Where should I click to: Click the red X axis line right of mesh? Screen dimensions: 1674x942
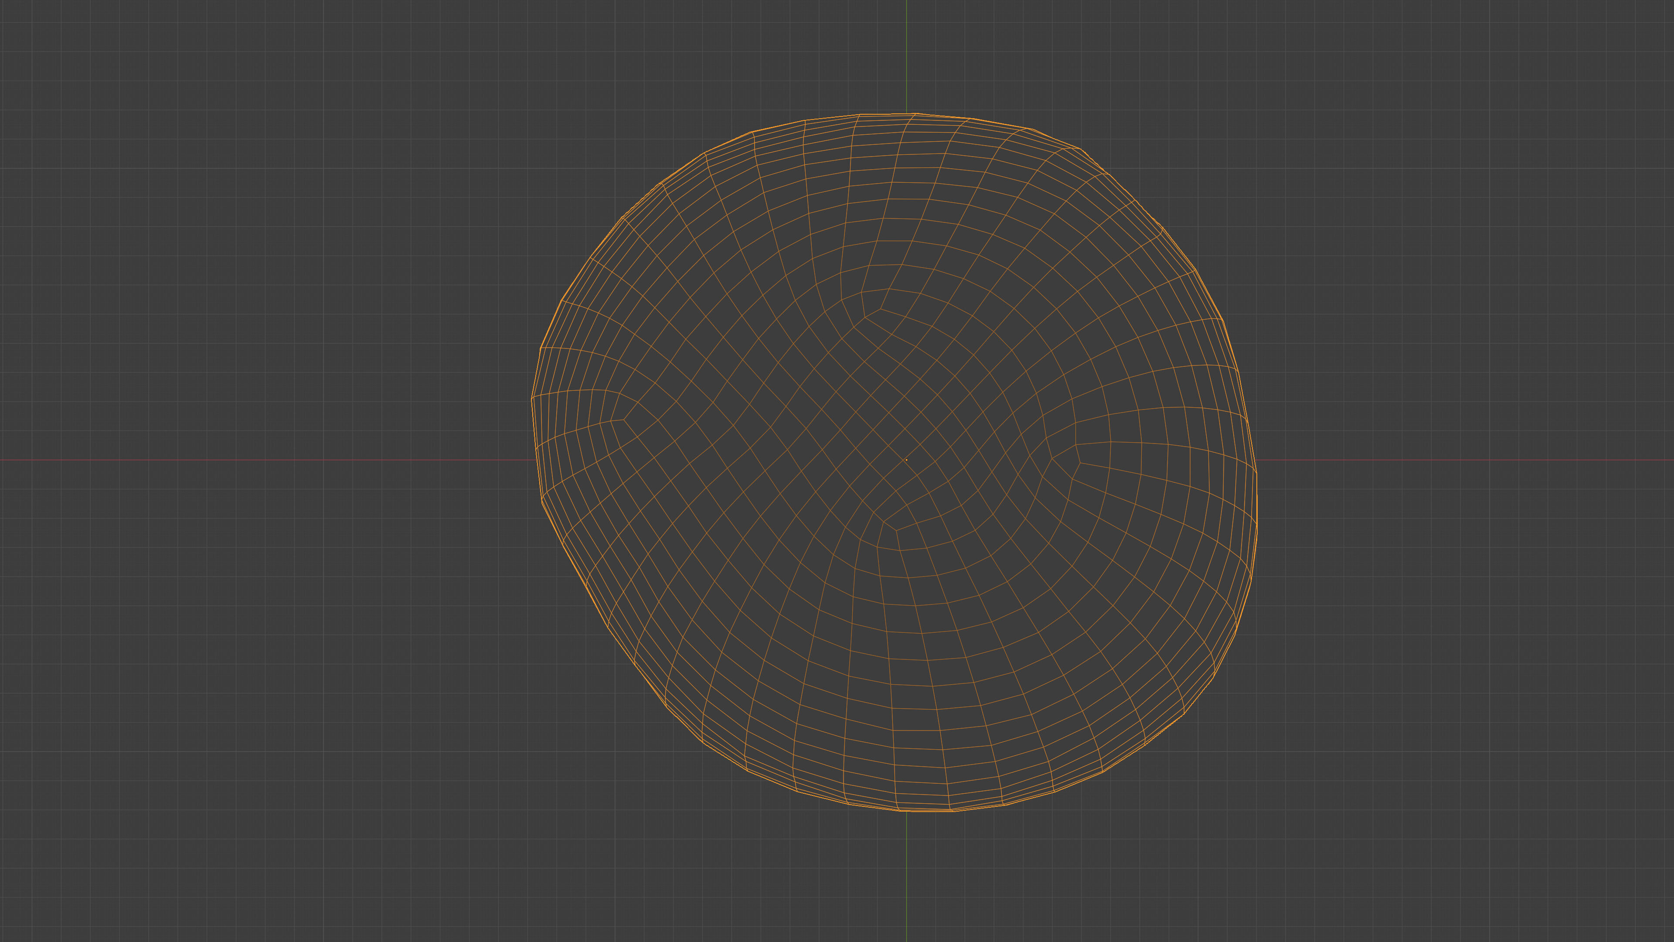1462,460
